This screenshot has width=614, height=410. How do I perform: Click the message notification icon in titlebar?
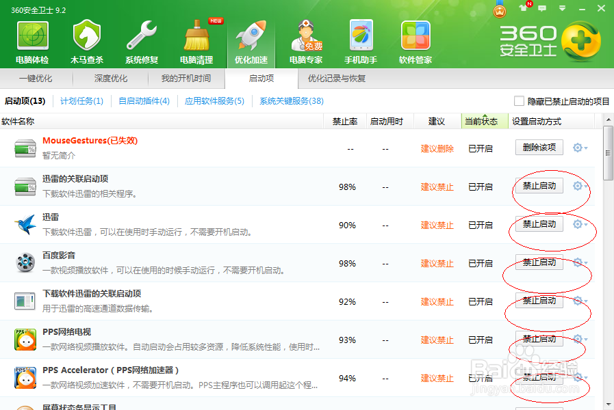tap(542, 8)
